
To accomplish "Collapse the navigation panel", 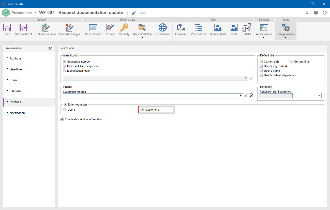I will [x=50, y=48].
